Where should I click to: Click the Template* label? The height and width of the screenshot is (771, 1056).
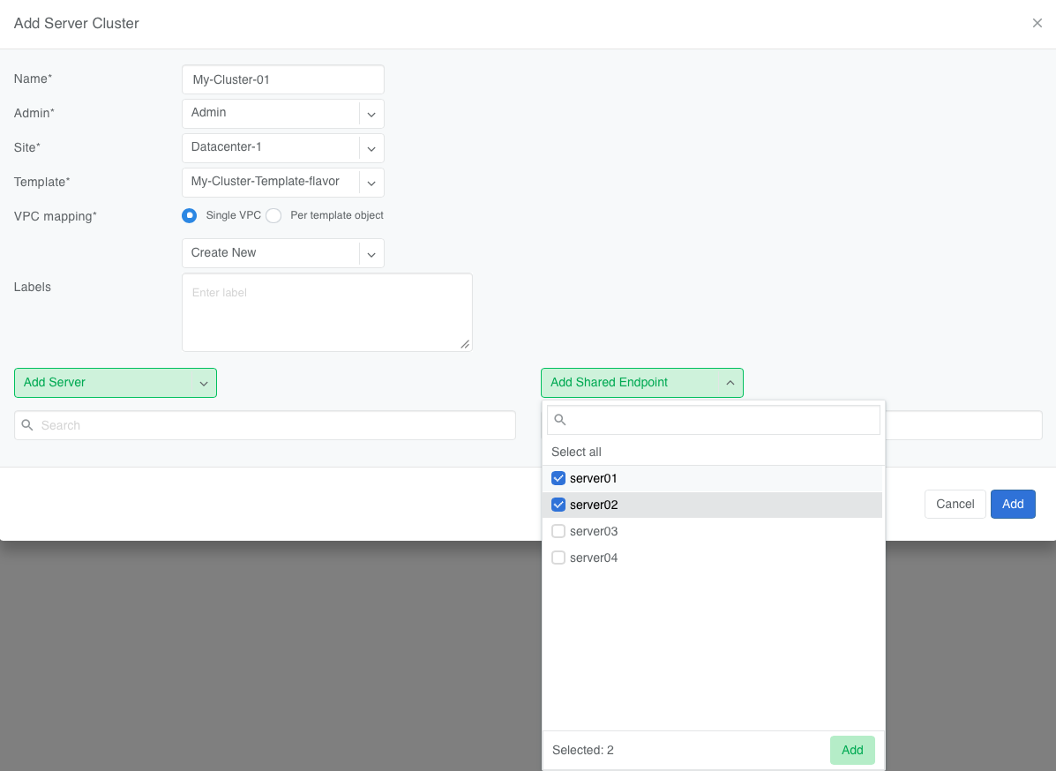pyautogui.click(x=41, y=182)
